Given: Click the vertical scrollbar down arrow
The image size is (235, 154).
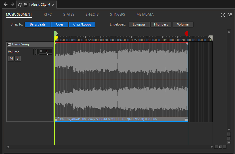Looking at the screenshot, I should coord(229,130).
